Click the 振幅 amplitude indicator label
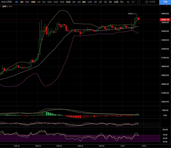The width and height of the screenshot is (171, 148). tap(4, 6)
